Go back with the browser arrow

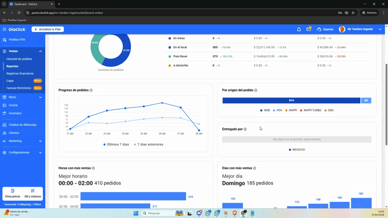point(5,13)
